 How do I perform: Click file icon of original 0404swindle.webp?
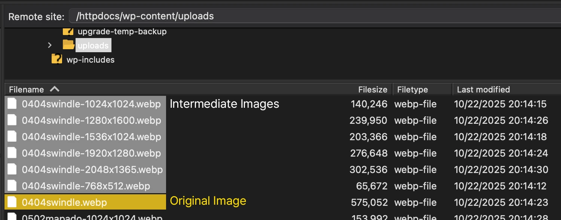pyautogui.click(x=12, y=202)
